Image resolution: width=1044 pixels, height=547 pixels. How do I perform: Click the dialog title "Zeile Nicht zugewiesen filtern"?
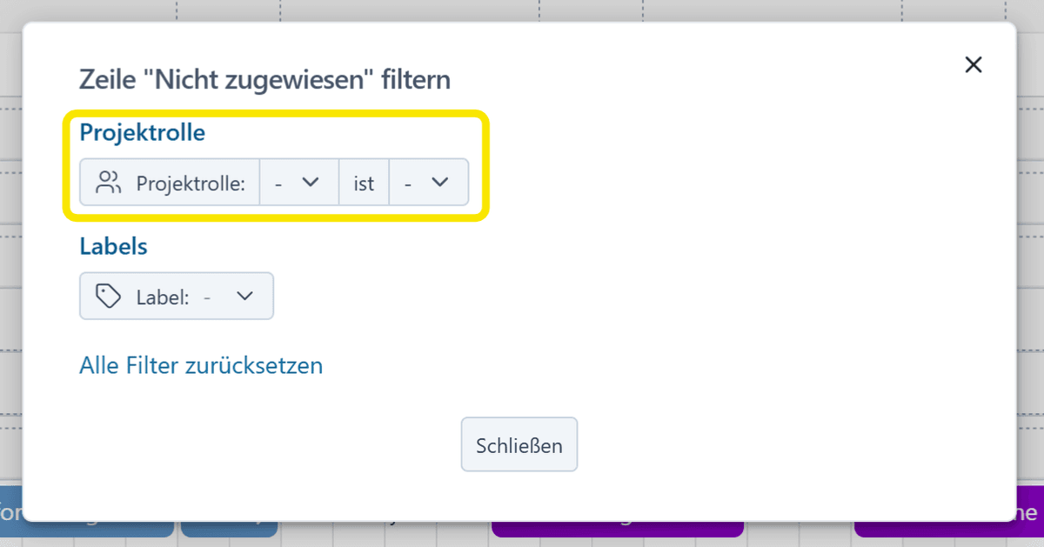264,80
